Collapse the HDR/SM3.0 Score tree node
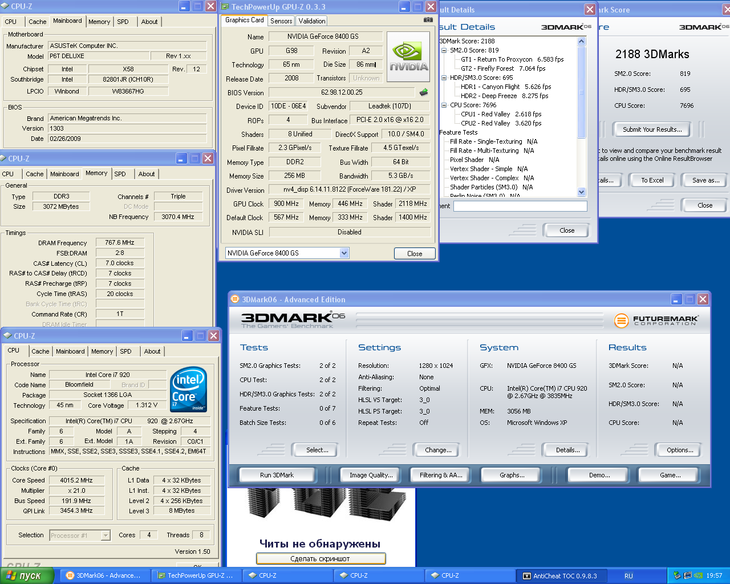The height and width of the screenshot is (584, 730). coord(444,78)
